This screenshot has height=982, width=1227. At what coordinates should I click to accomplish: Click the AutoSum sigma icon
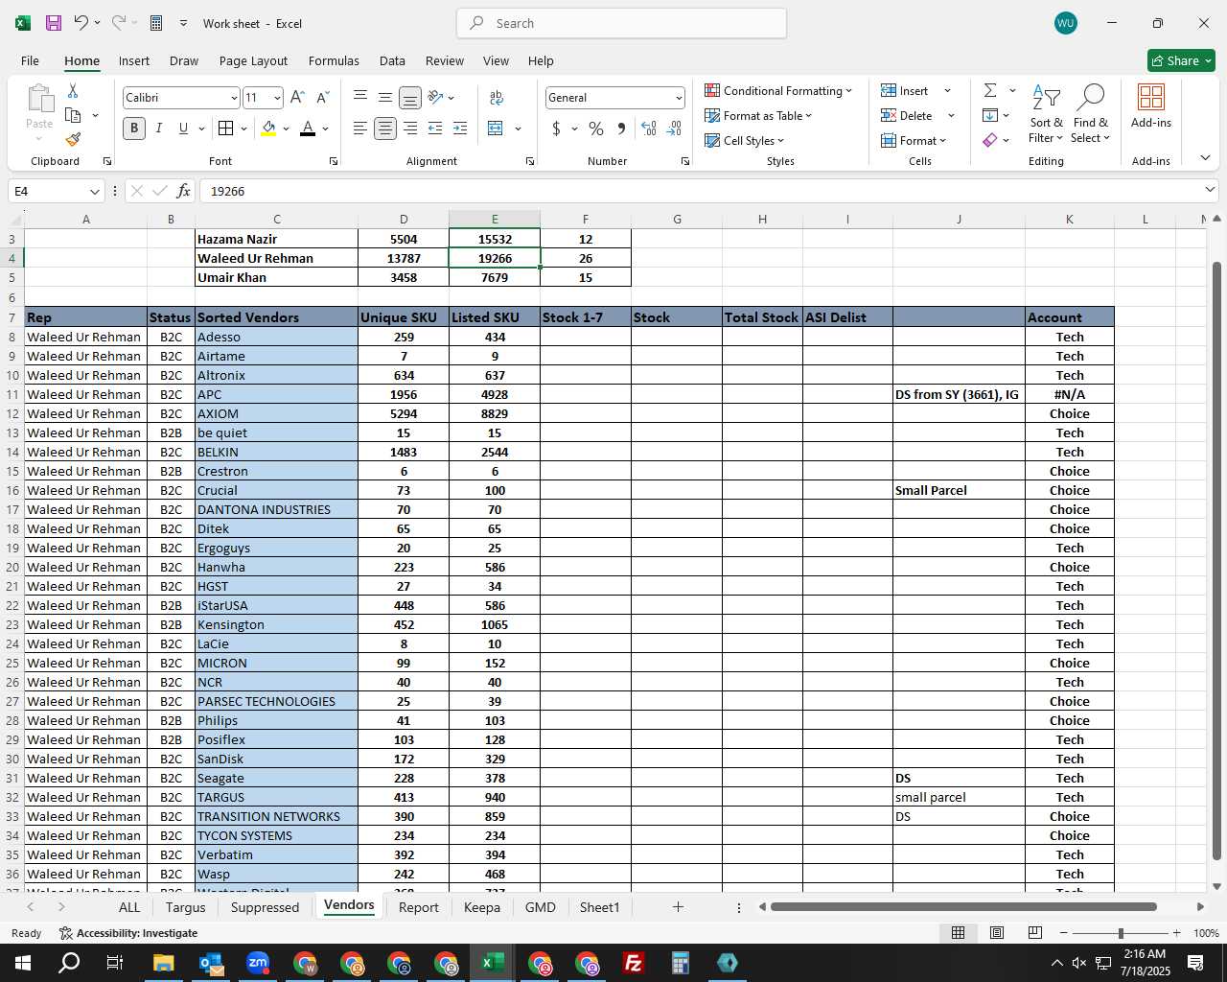pos(990,90)
